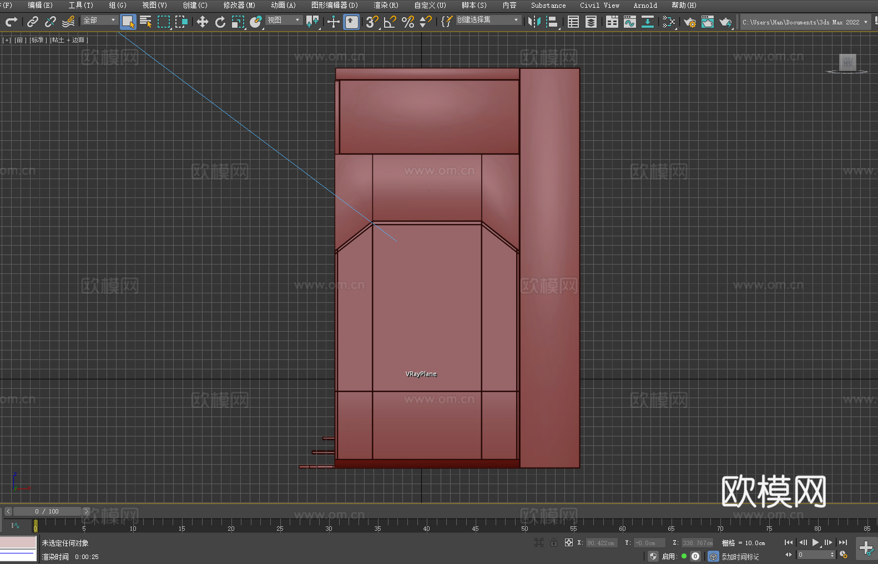Screen dimensions: 878x564
Task: Open the Curve Editor icon
Action: coord(630,22)
